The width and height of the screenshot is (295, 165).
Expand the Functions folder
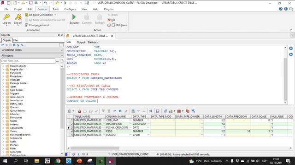(x=3, y=73)
